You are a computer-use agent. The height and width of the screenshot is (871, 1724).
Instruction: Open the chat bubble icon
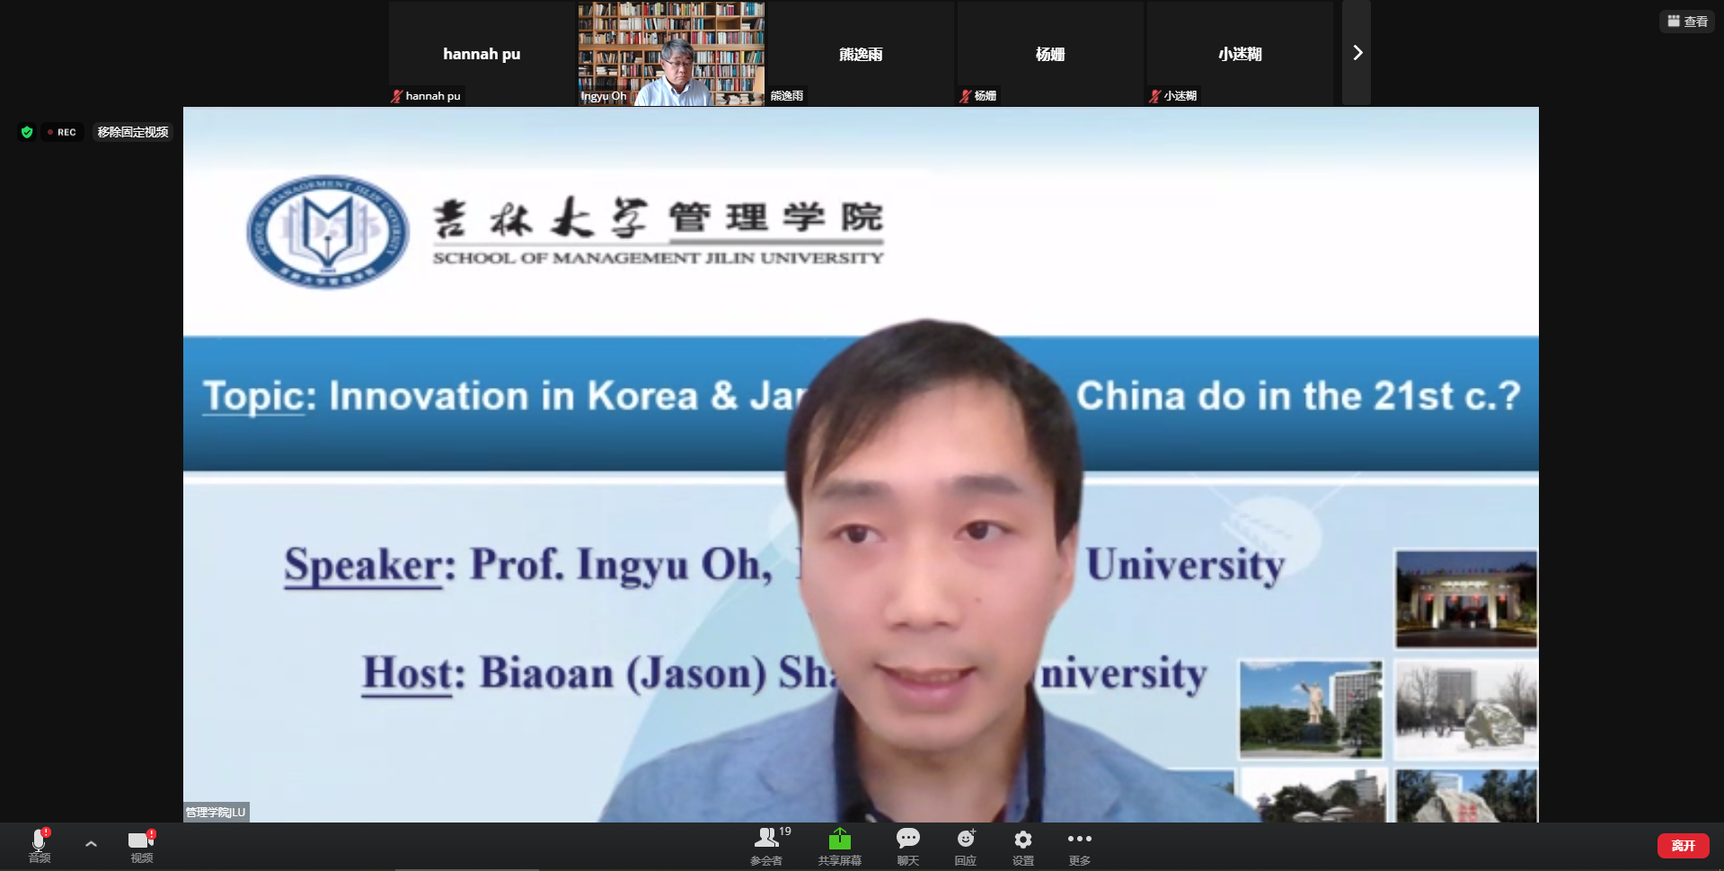click(907, 839)
